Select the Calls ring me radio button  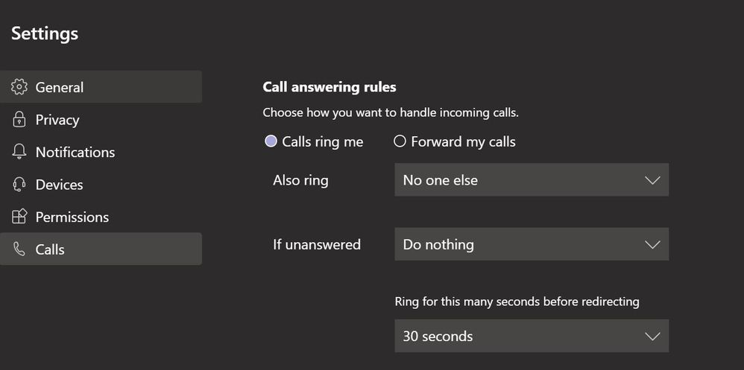[x=271, y=141]
